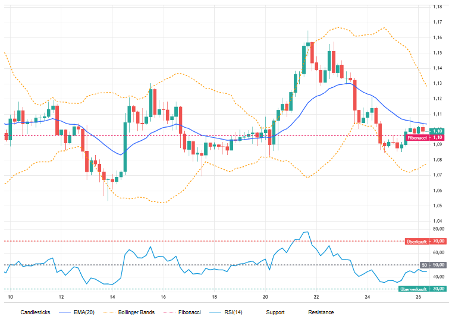449x316 pixels.
Task: Click the 1,17 price axis label
Action: [x=437, y=22]
